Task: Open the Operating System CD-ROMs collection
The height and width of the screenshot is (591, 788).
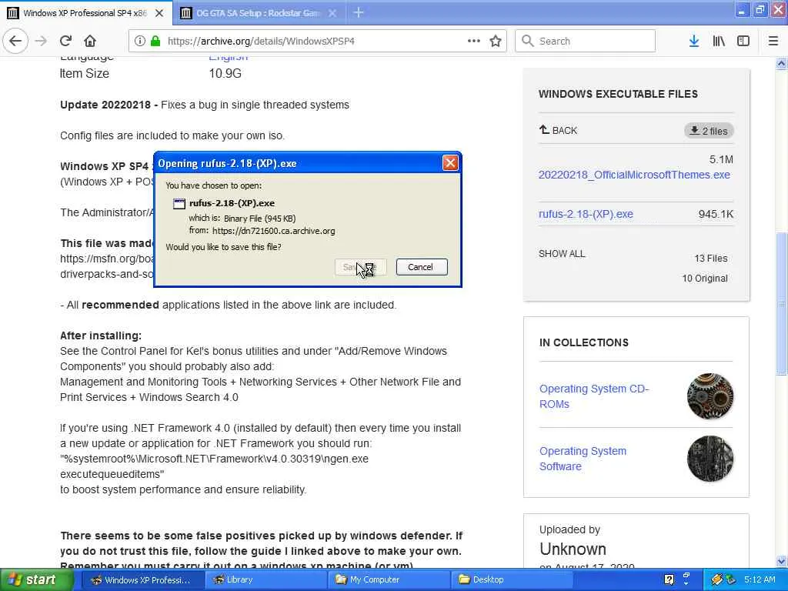Action: (x=594, y=396)
